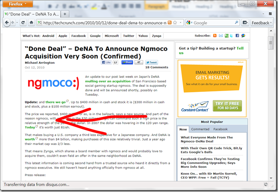Open the Android hot topic
Viewport: 278px width, 192px height.
(x=48, y=36)
